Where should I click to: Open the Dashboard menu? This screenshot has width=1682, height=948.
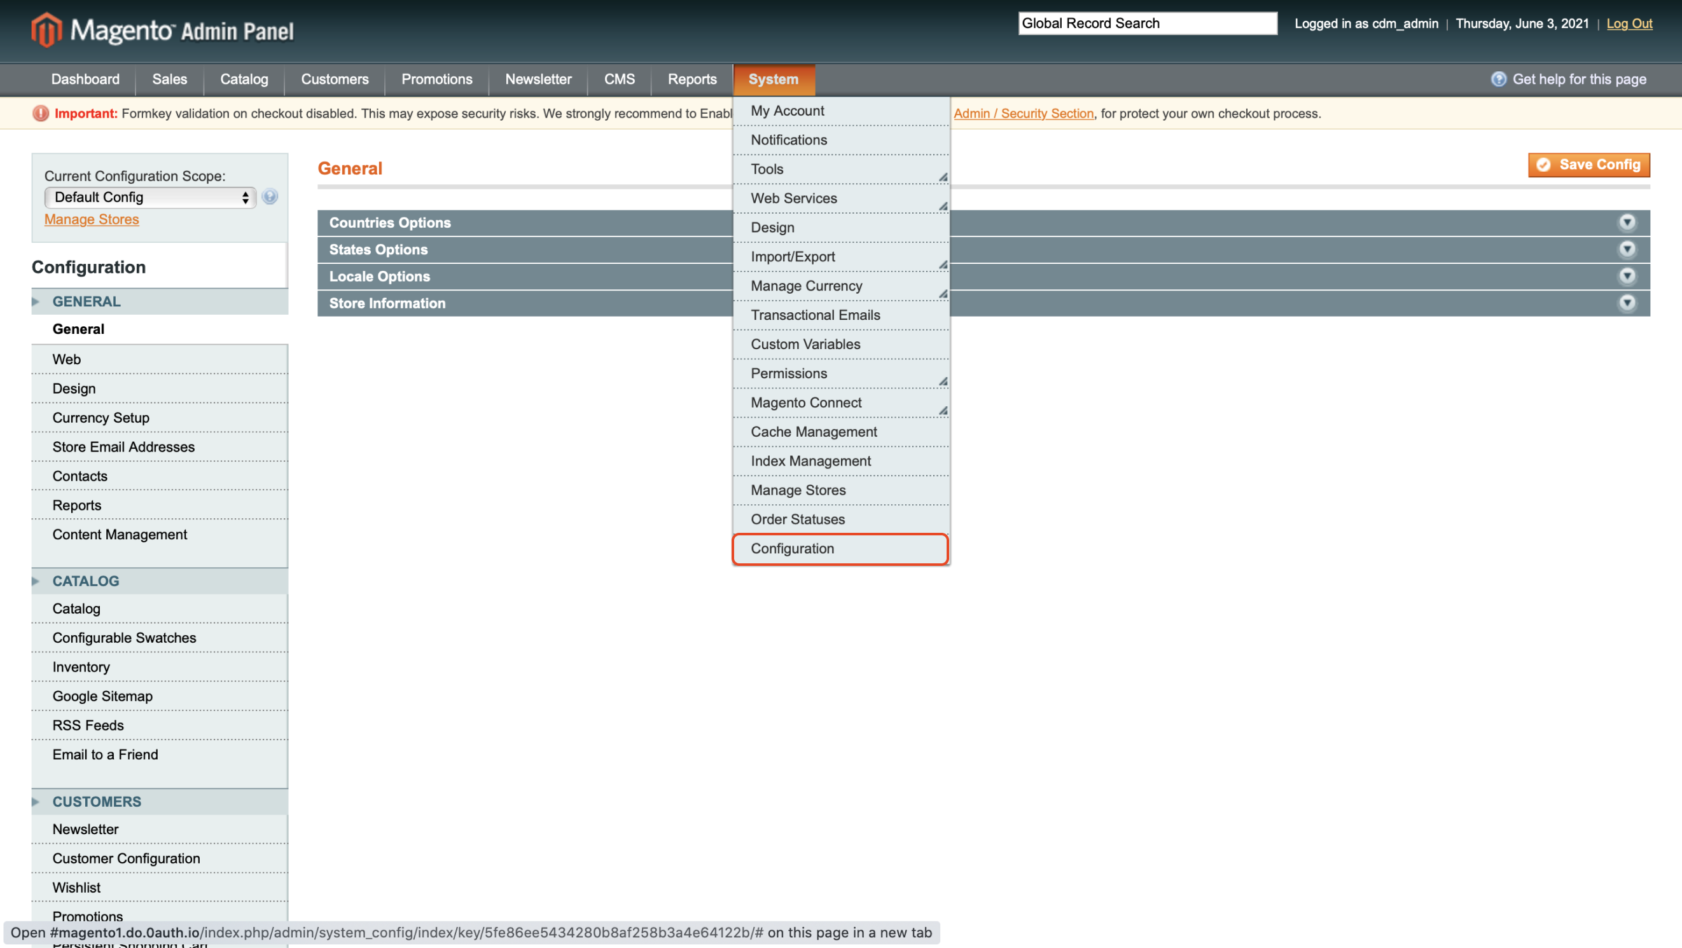pos(85,79)
